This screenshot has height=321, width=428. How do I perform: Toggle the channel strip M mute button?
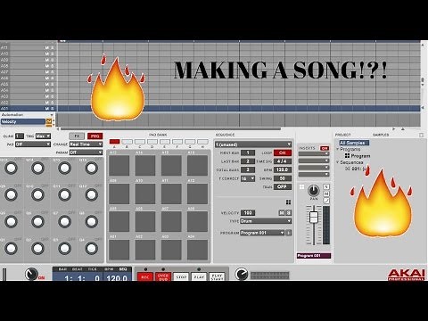(326, 193)
